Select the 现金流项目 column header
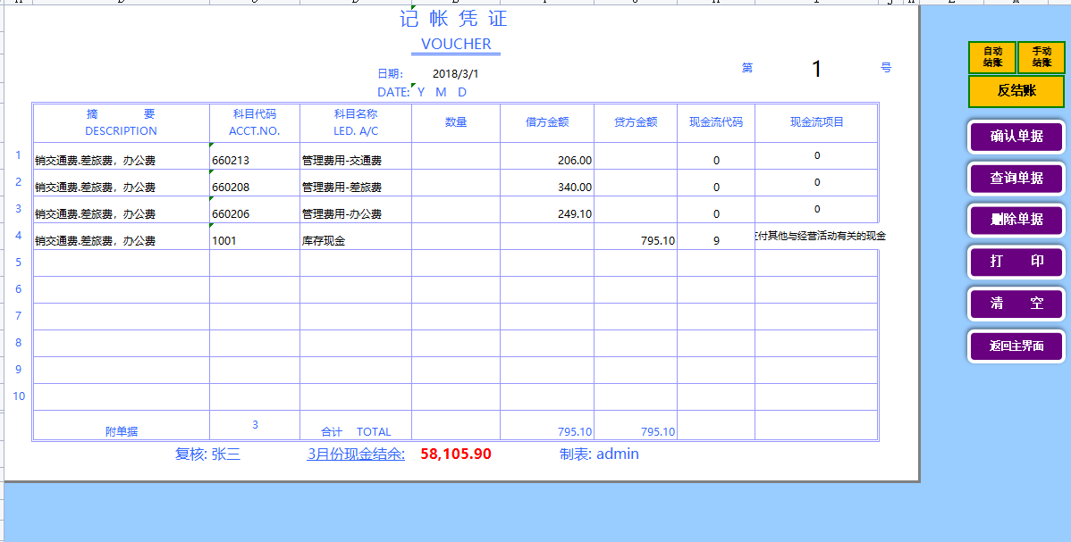Screen dimensions: 1071x542 click(x=817, y=123)
